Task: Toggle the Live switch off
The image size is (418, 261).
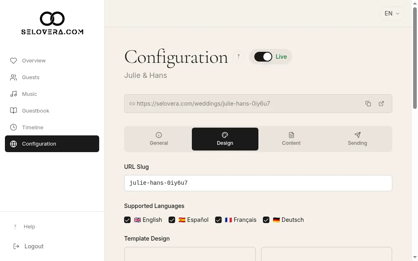Action: pyautogui.click(x=263, y=57)
